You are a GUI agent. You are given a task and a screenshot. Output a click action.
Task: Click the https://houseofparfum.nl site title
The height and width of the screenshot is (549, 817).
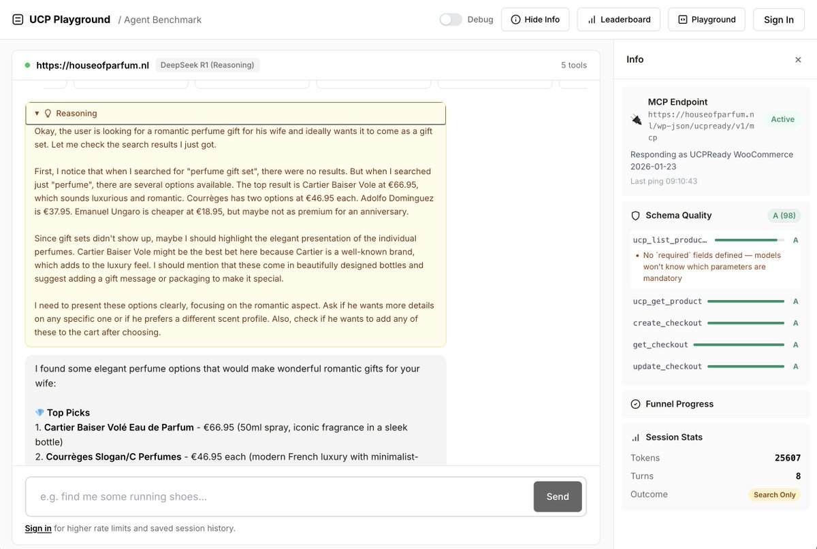(x=93, y=65)
